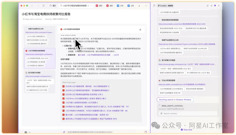Click the sparkle icon beside the suggestion prompt
The width and height of the screenshot is (236, 135).
click(x=64, y=132)
